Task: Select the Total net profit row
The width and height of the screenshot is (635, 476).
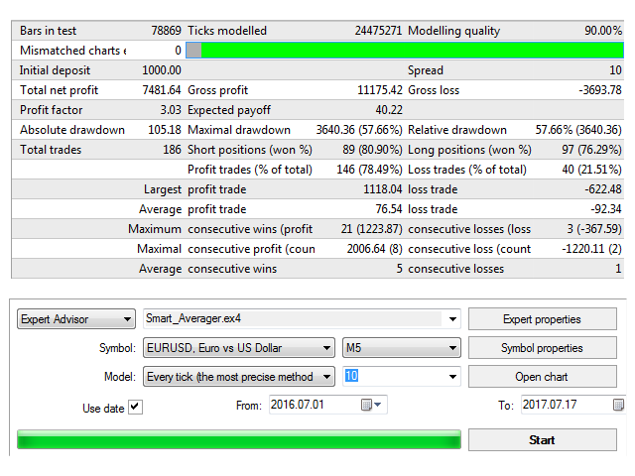Action: point(317,90)
